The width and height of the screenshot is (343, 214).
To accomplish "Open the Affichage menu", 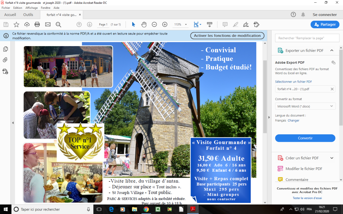I will tap(32, 8).
